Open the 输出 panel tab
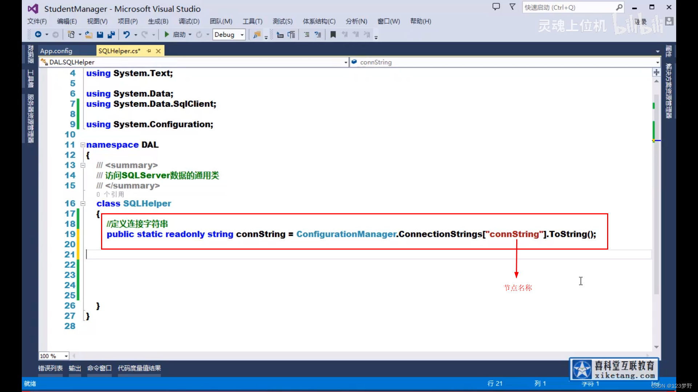The height and width of the screenshot is (392, 698). (75, 368)
